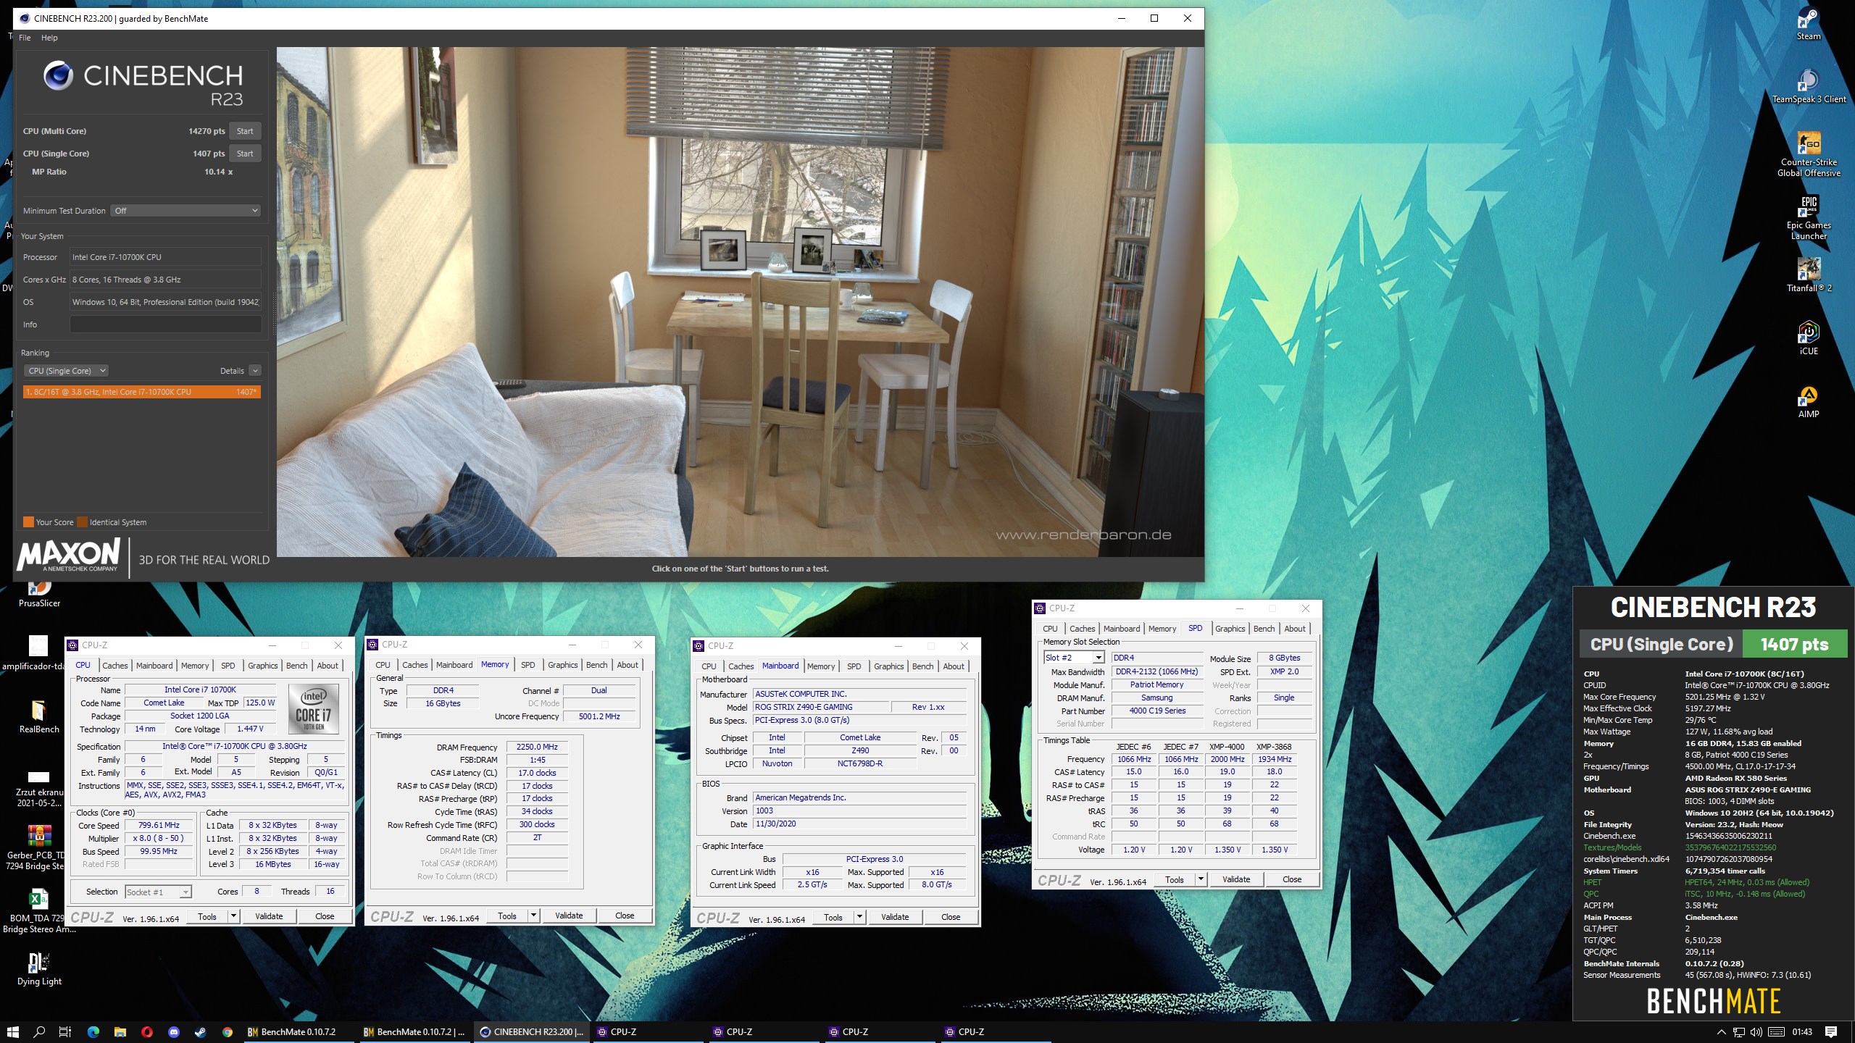
Task: Open taskbar search magnifier
Action: tap(39, 1031)
